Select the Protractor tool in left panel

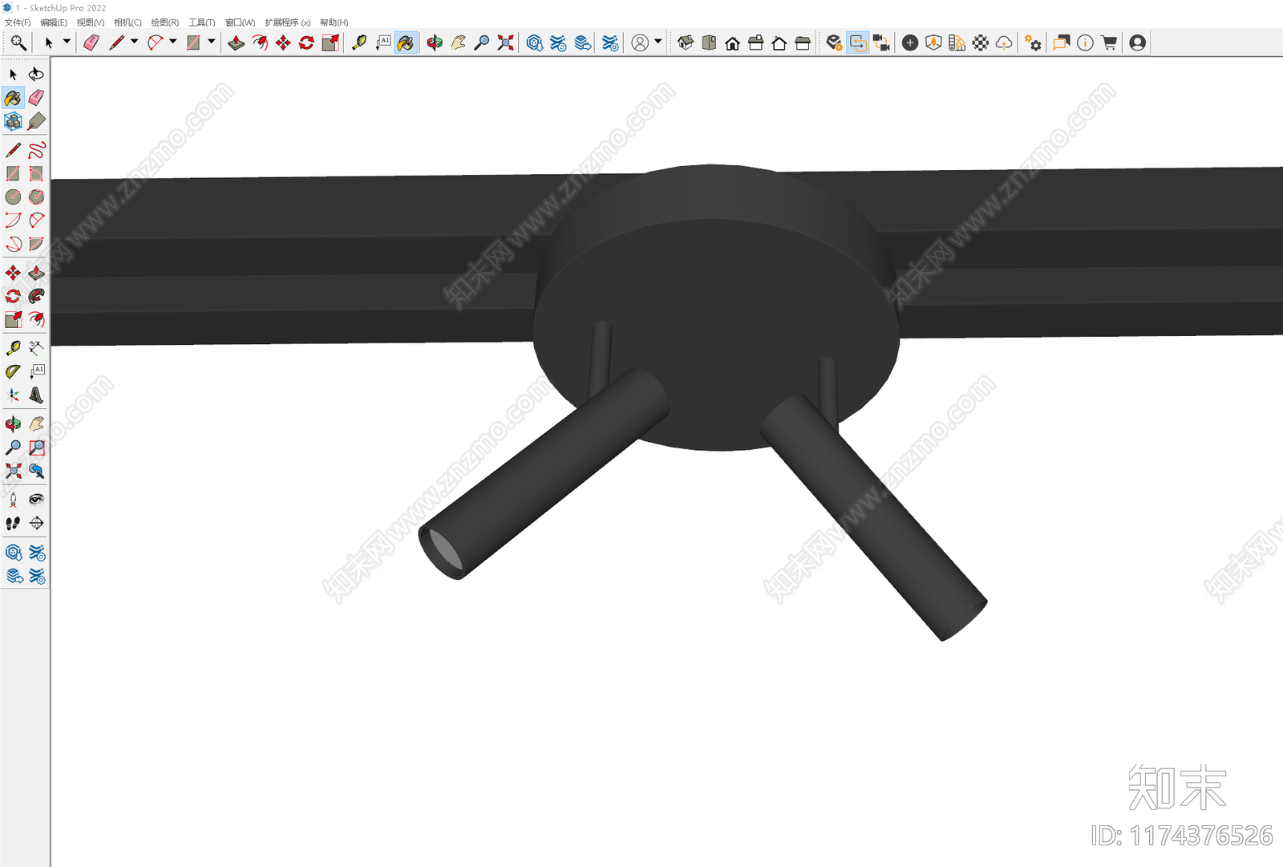click(13, 371)
